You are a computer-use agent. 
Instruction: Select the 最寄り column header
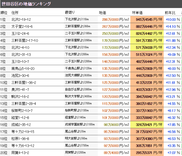(x=70, y=13)
